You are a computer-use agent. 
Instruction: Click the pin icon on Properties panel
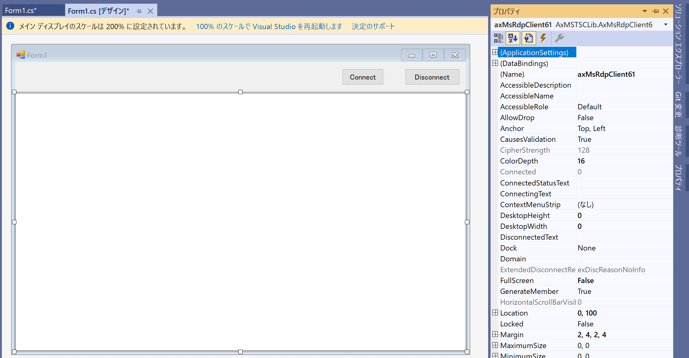[655, 11]
